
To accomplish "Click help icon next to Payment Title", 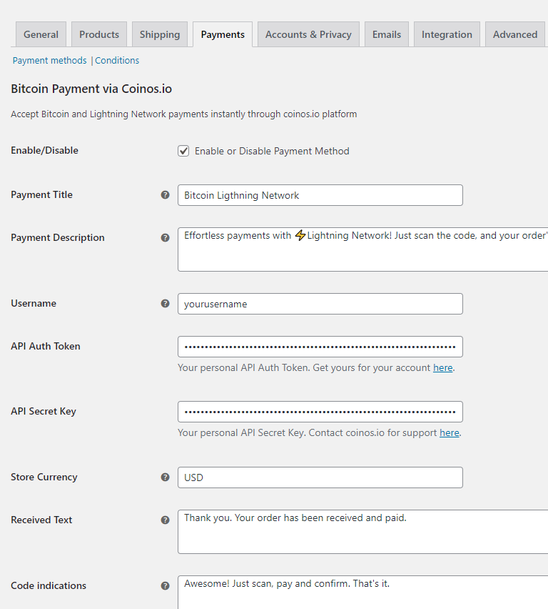I will [x=166, y=195].
